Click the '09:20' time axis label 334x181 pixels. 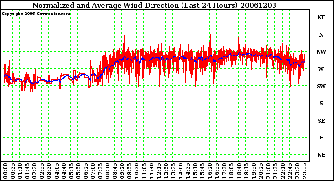point(122,171)
